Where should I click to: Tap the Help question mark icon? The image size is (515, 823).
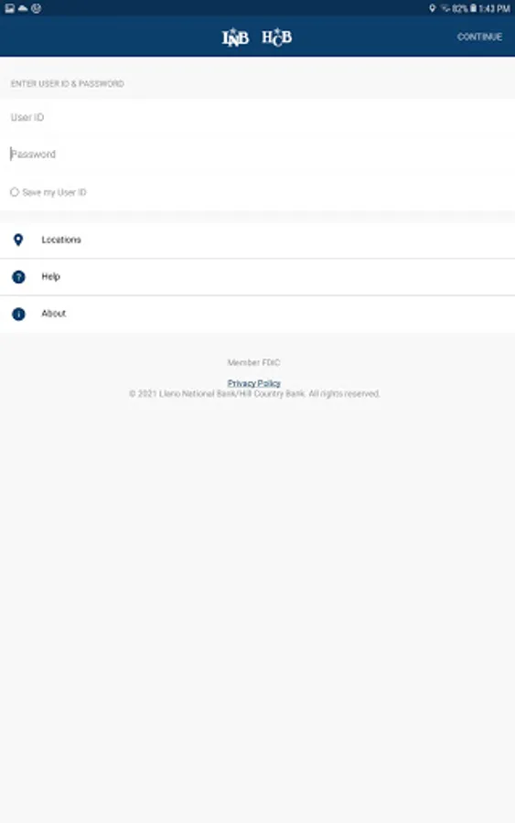[x=18, y=276]
